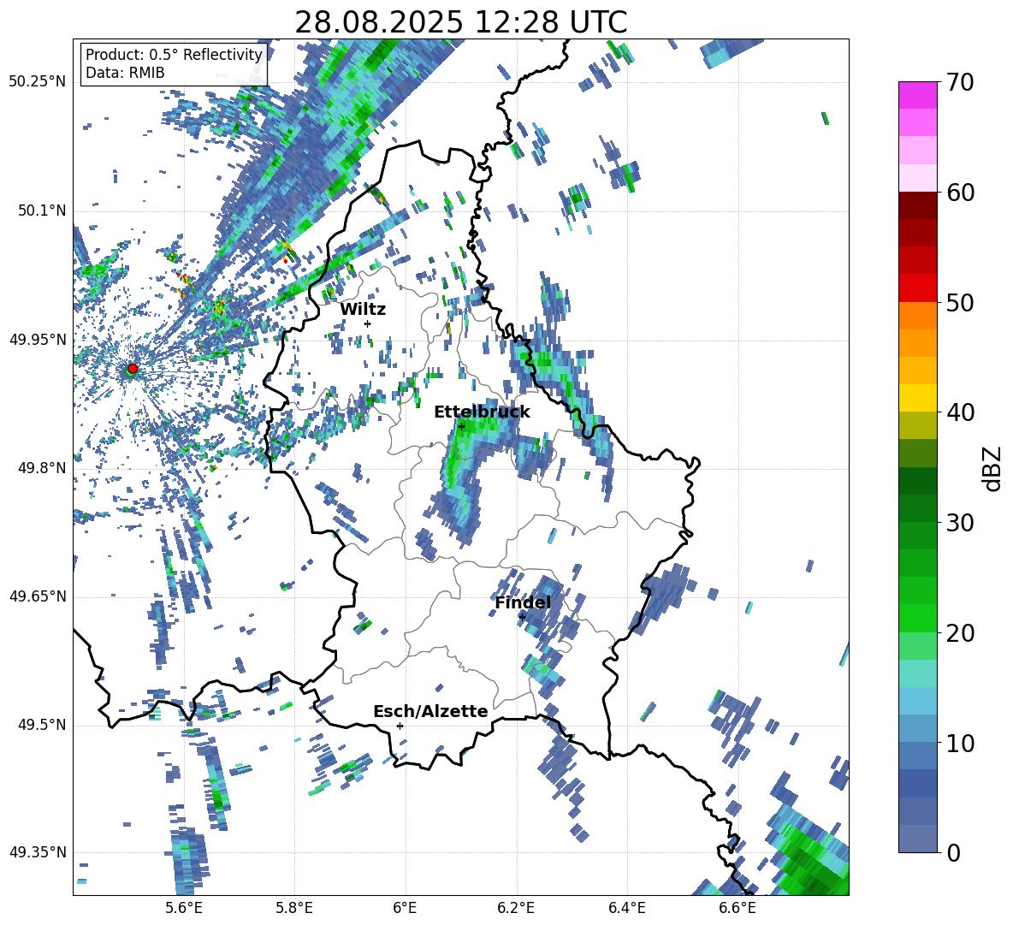
Task: Click the dark red colorbar segment below 60
Action: pos(917,205)
